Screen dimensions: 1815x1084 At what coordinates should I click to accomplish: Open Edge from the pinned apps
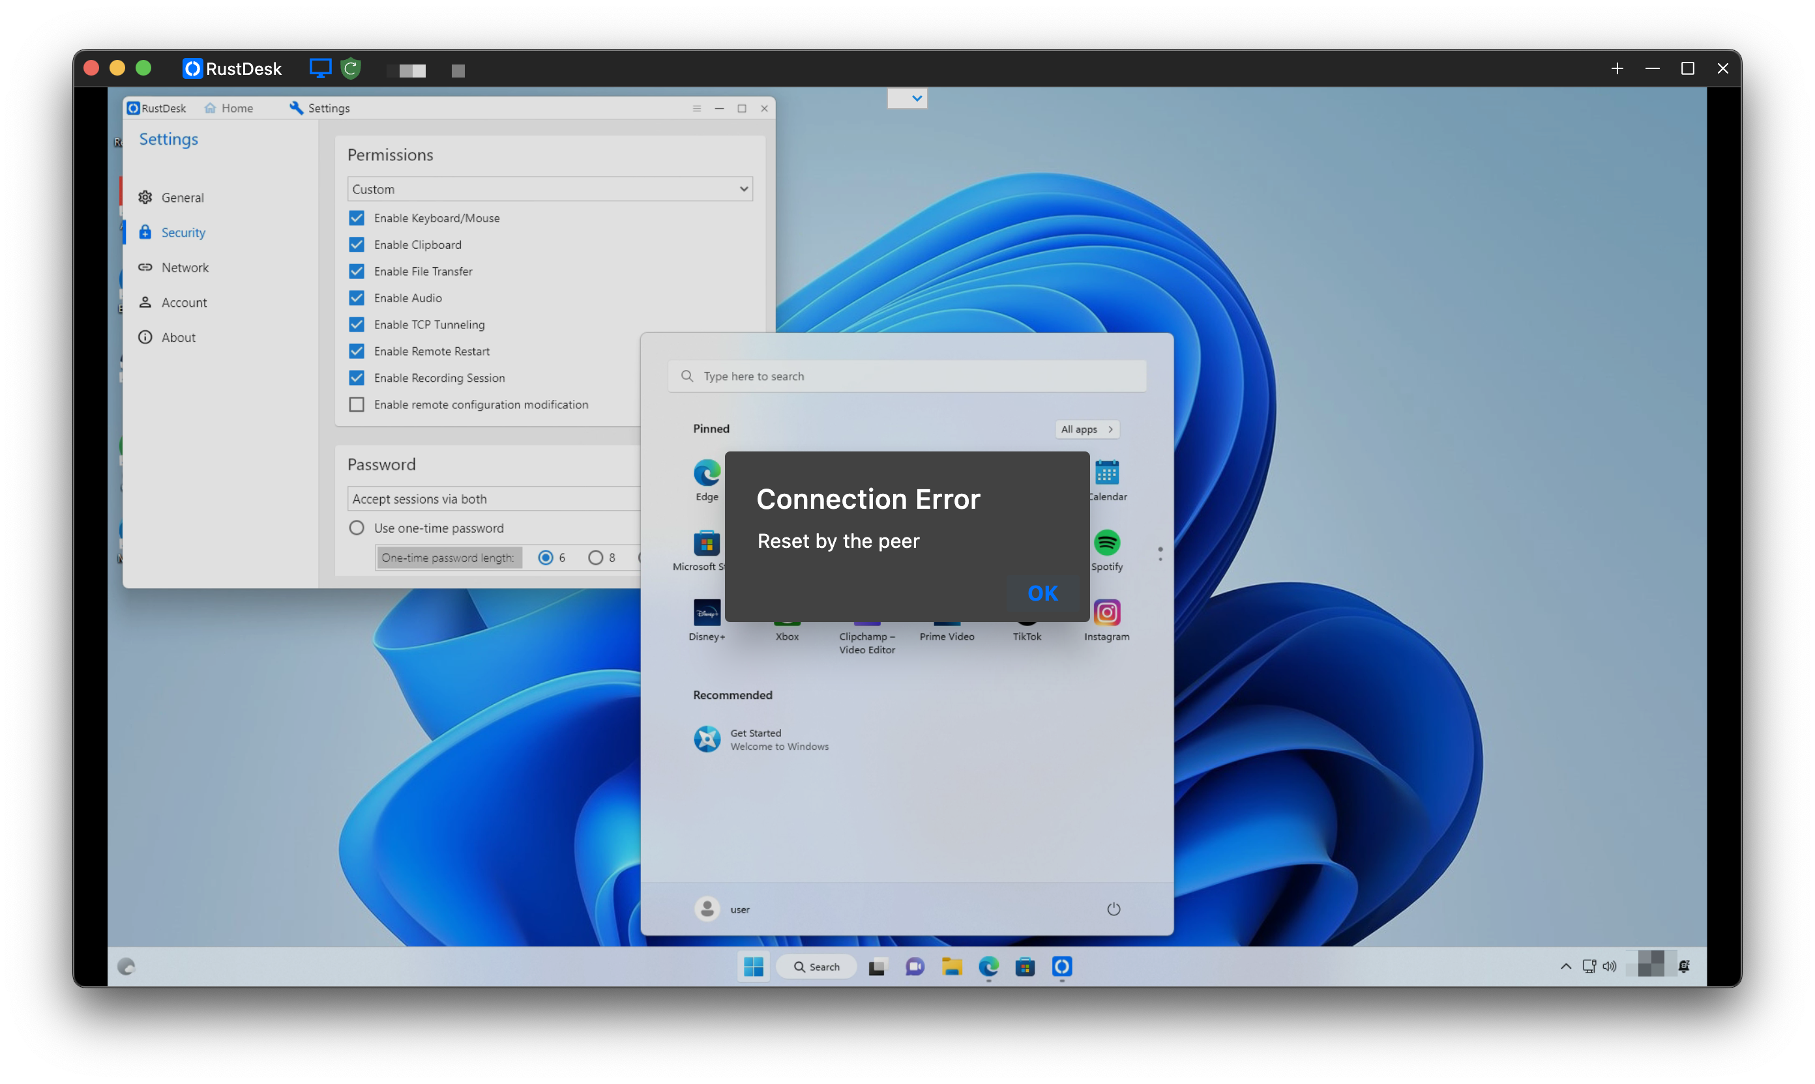pyautogui.click(x=707, y=480)
